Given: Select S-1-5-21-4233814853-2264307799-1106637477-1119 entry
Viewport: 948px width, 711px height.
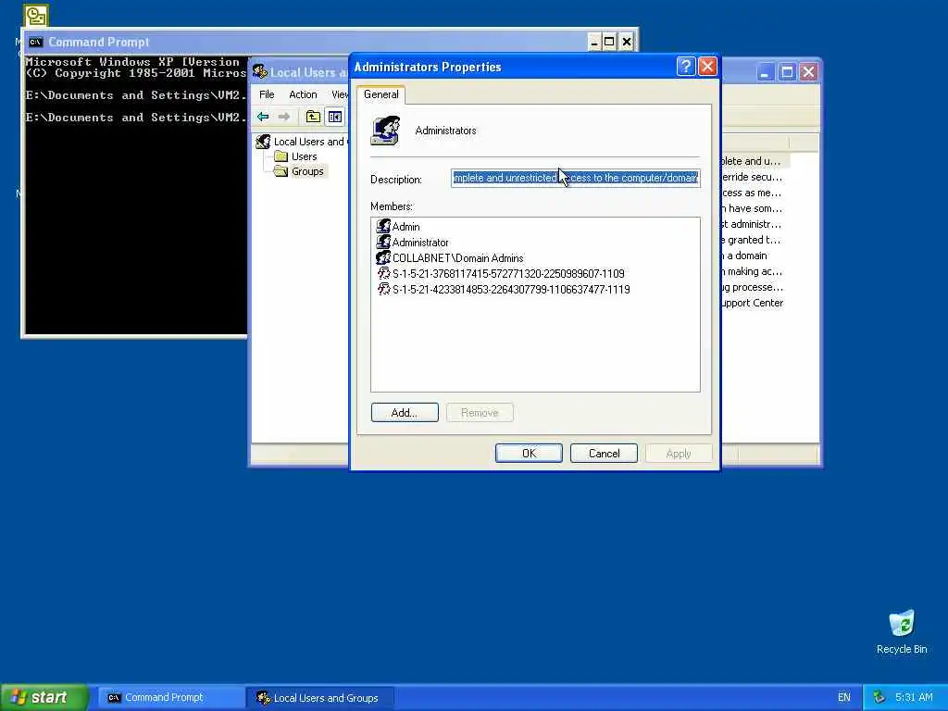Looking at the screenshot, I should pyautogui.click(x=511, y=290).
